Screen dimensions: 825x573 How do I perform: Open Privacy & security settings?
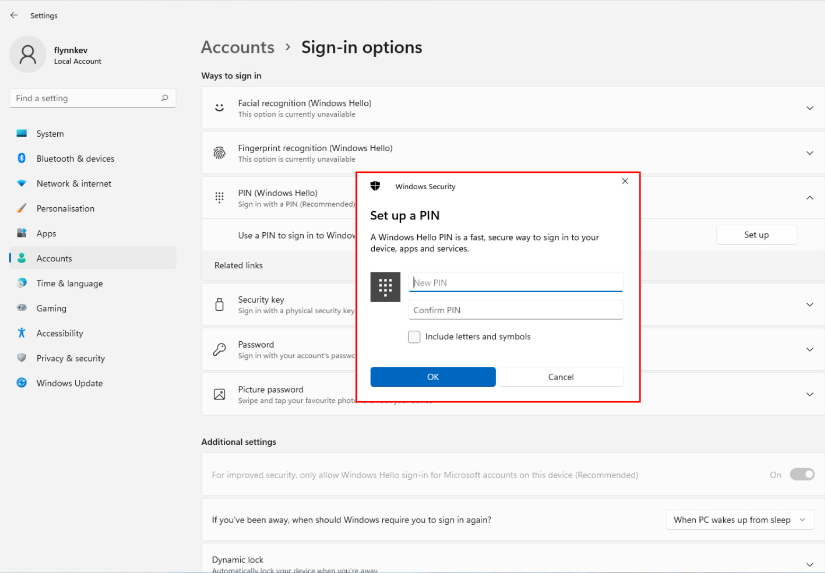tap(71, 358)
